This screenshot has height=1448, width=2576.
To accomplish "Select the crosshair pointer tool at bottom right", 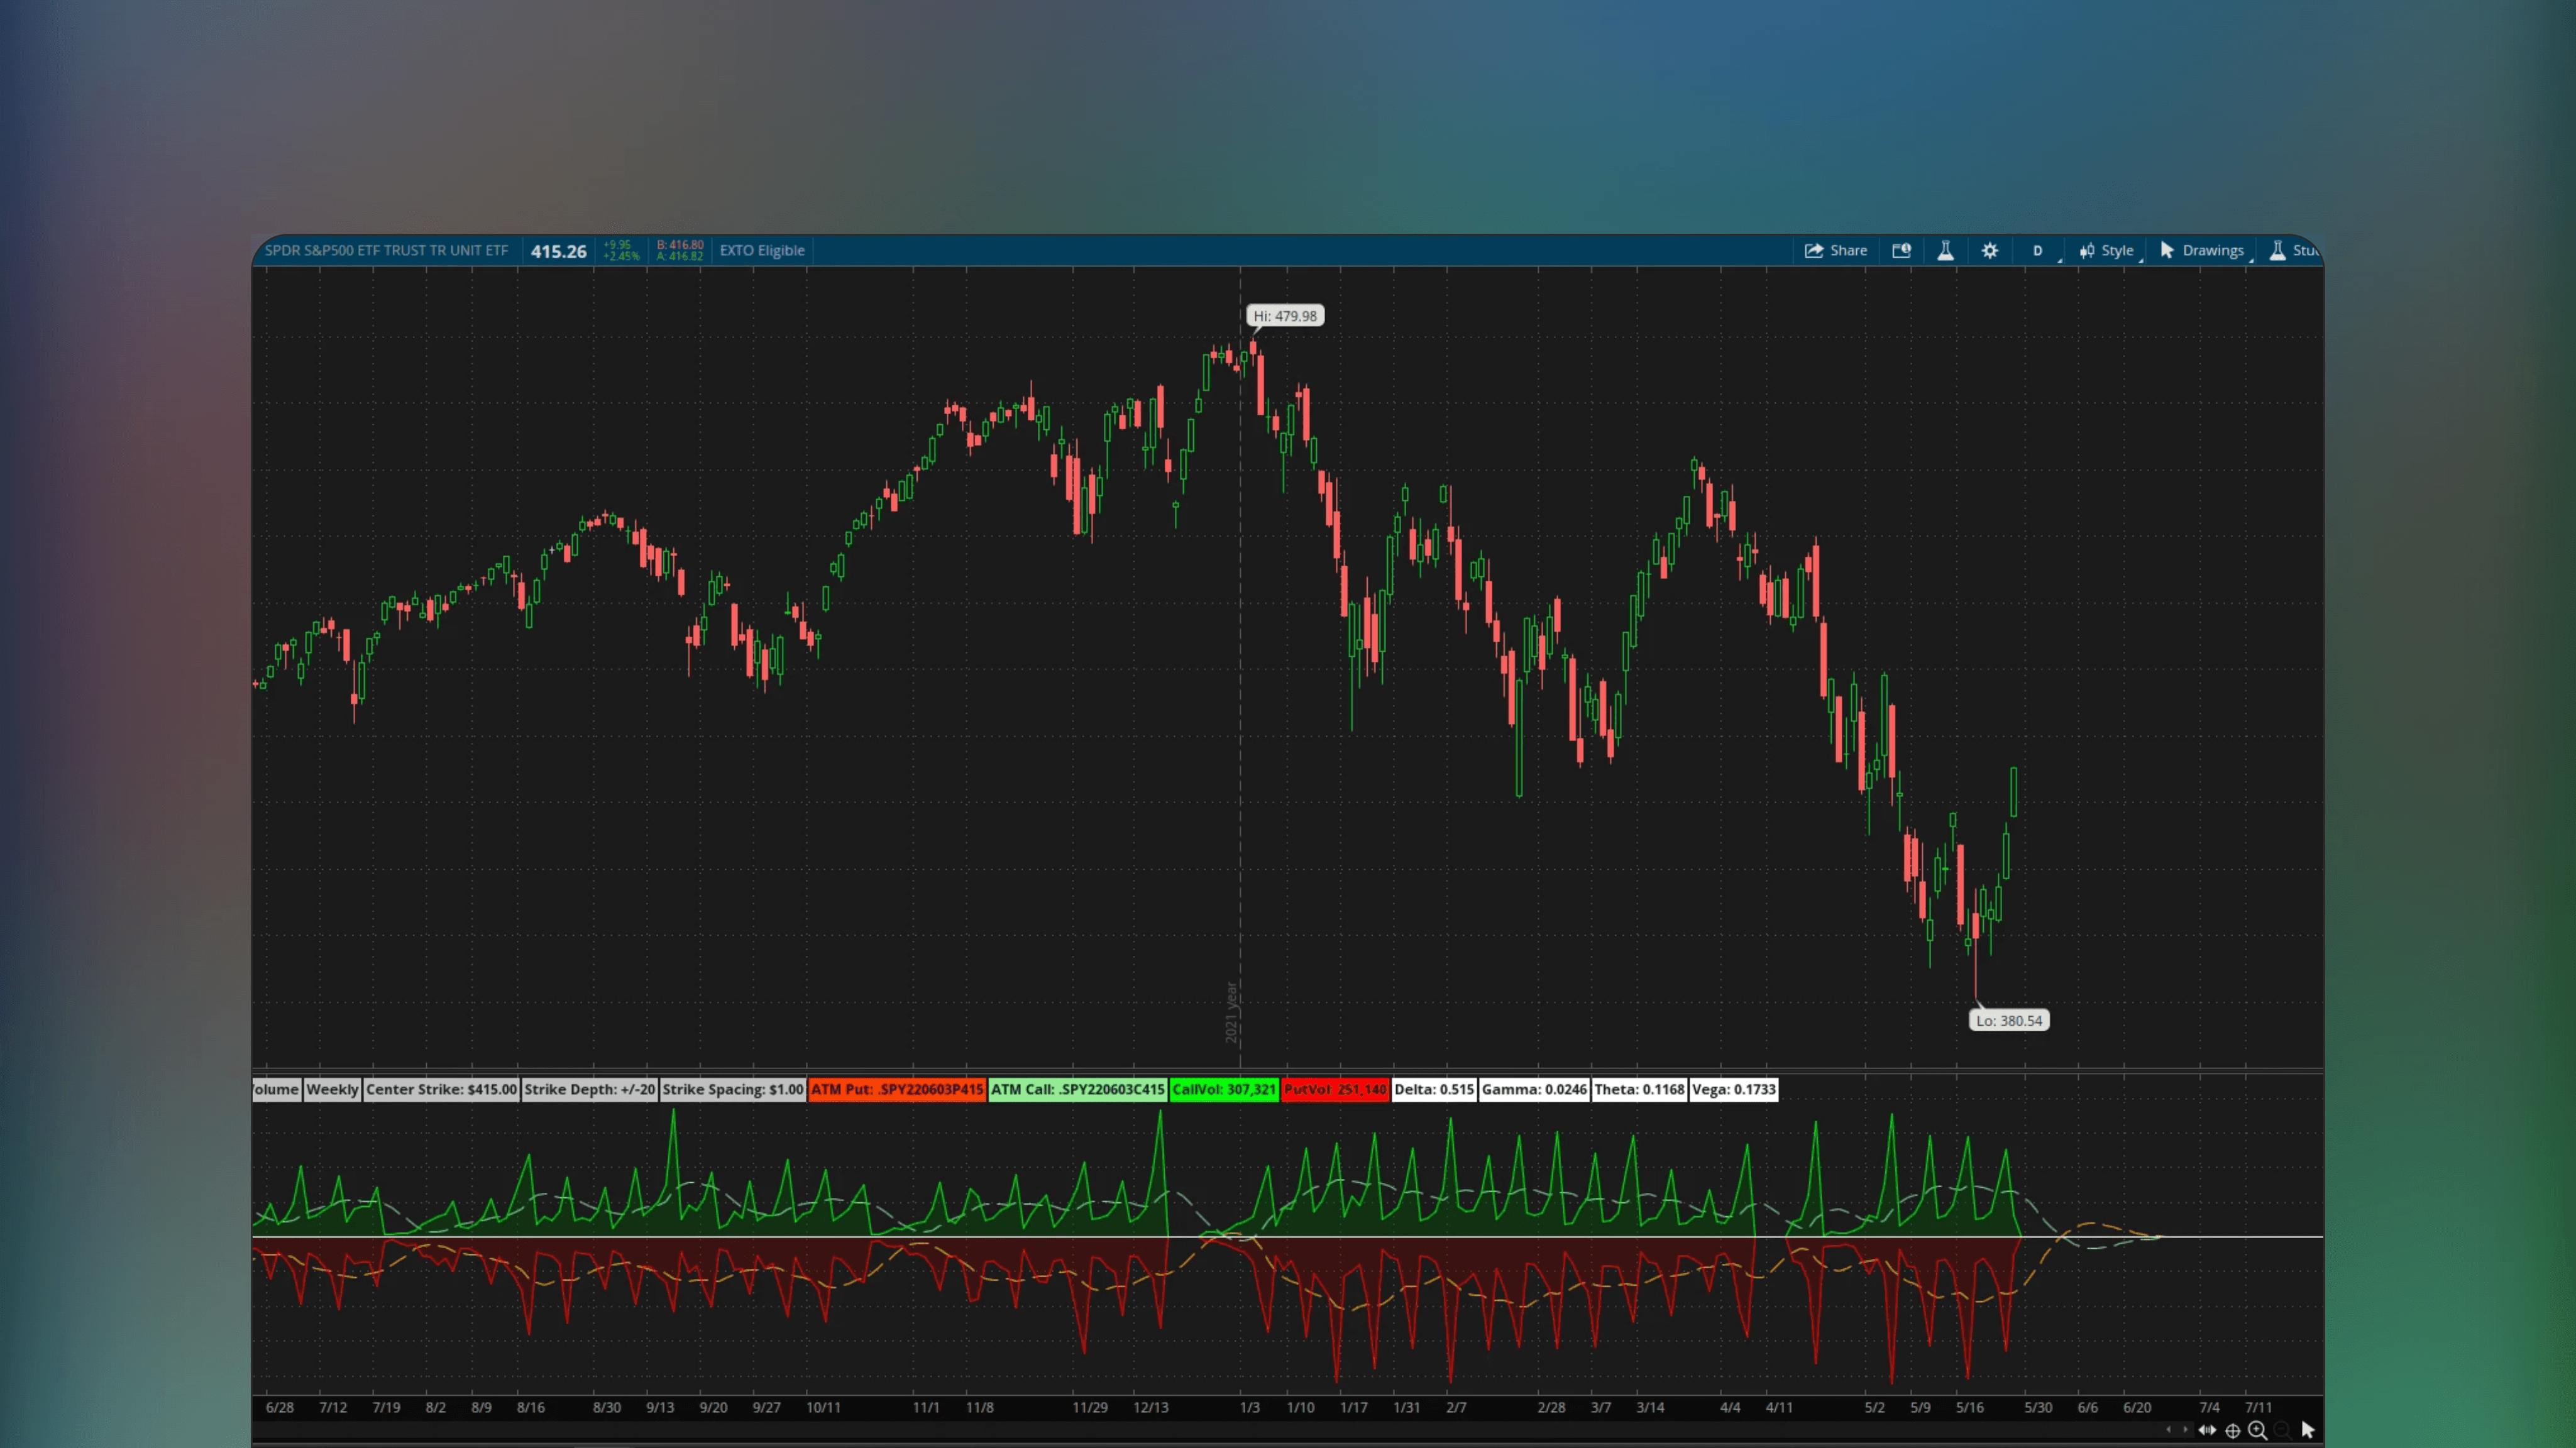I will [2233, 1430].
